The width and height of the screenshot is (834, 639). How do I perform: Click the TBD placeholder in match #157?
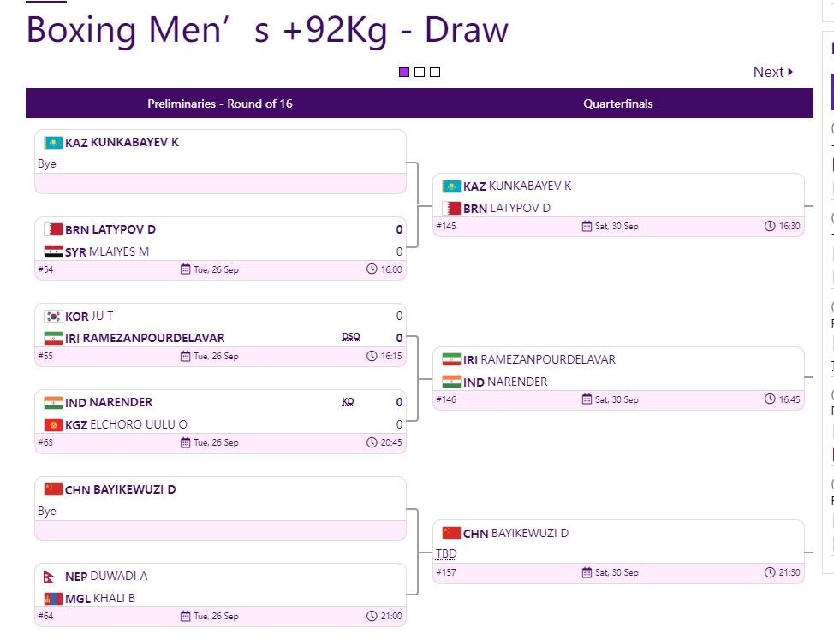pos(446,554)
